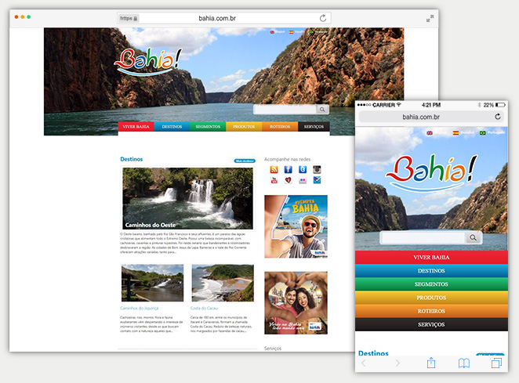Image resolution: width=519 pixels, height=383 pixels.
Task: Tap the mobile search magnifier button
Action: tap(474, 237)
